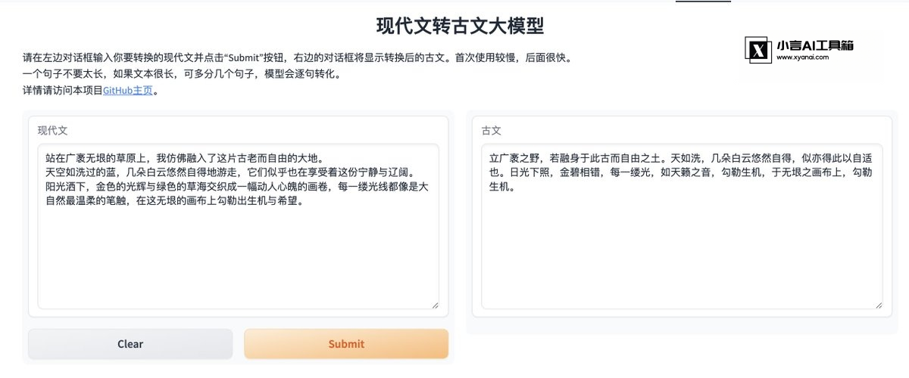The height and width of the screenshot is (378, 909).
Task: Click the black X logo icon
Action: point(758,51)
